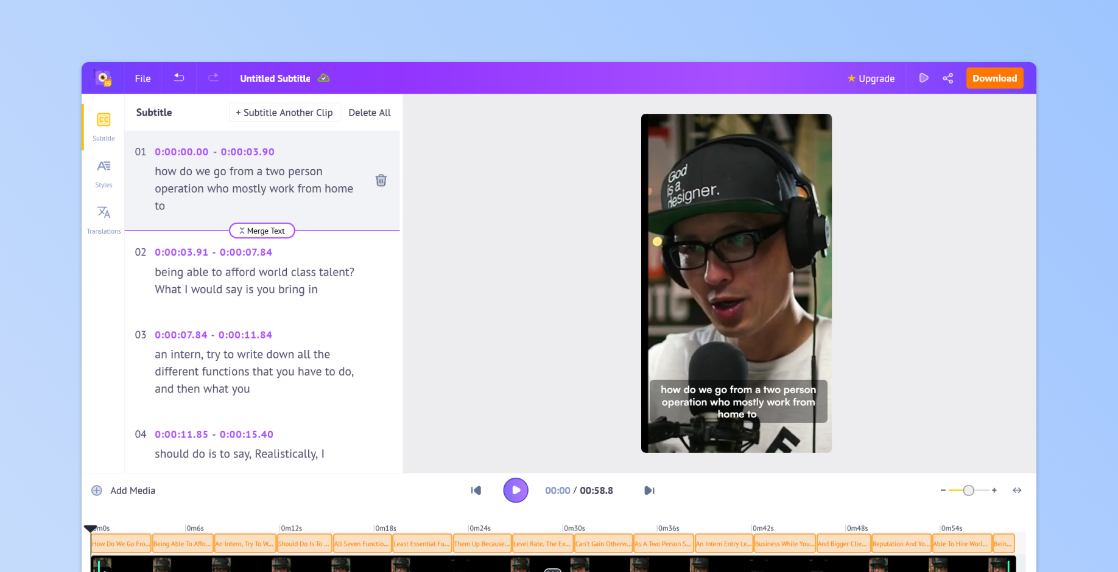Click the Upgrade star button
1118x572 pixels.
pos(871,78)
